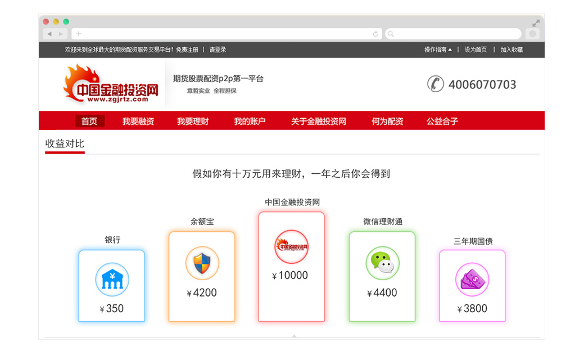Click the browser forward arrow button
The image size is (584, 346).
tap(61, 34)
